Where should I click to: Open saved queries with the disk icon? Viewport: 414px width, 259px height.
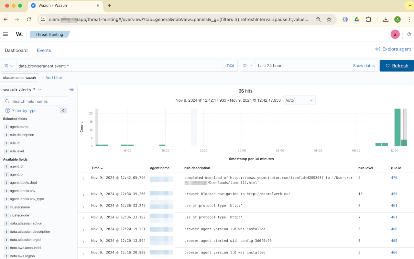coord(6,65)
